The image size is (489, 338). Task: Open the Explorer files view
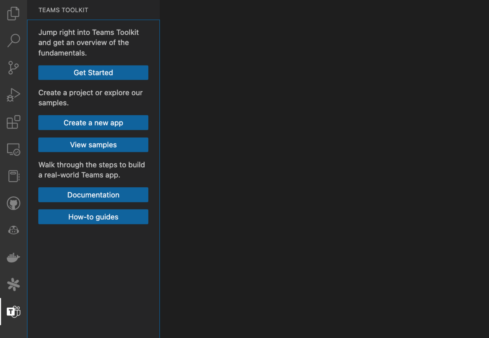click(13, 13)
